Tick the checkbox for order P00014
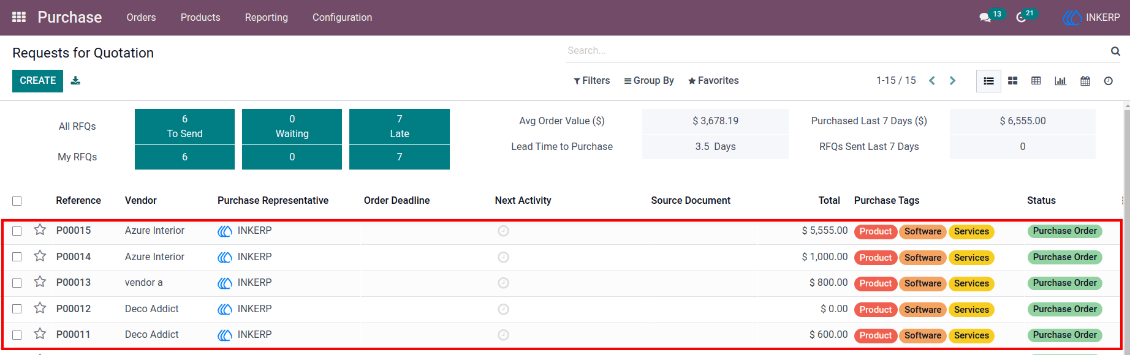The height and width of the screenshot is (355, 1130). coord(17,257)
